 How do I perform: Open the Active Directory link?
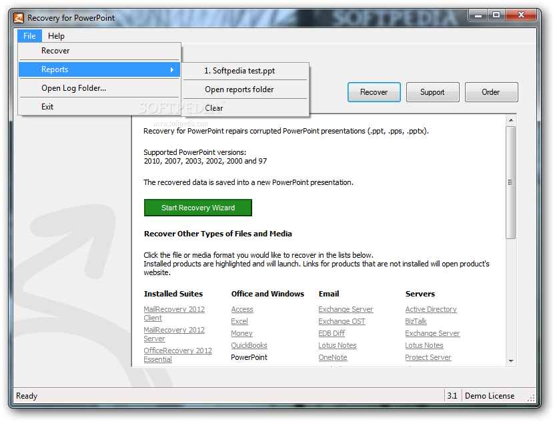click(x=431, y=309)
